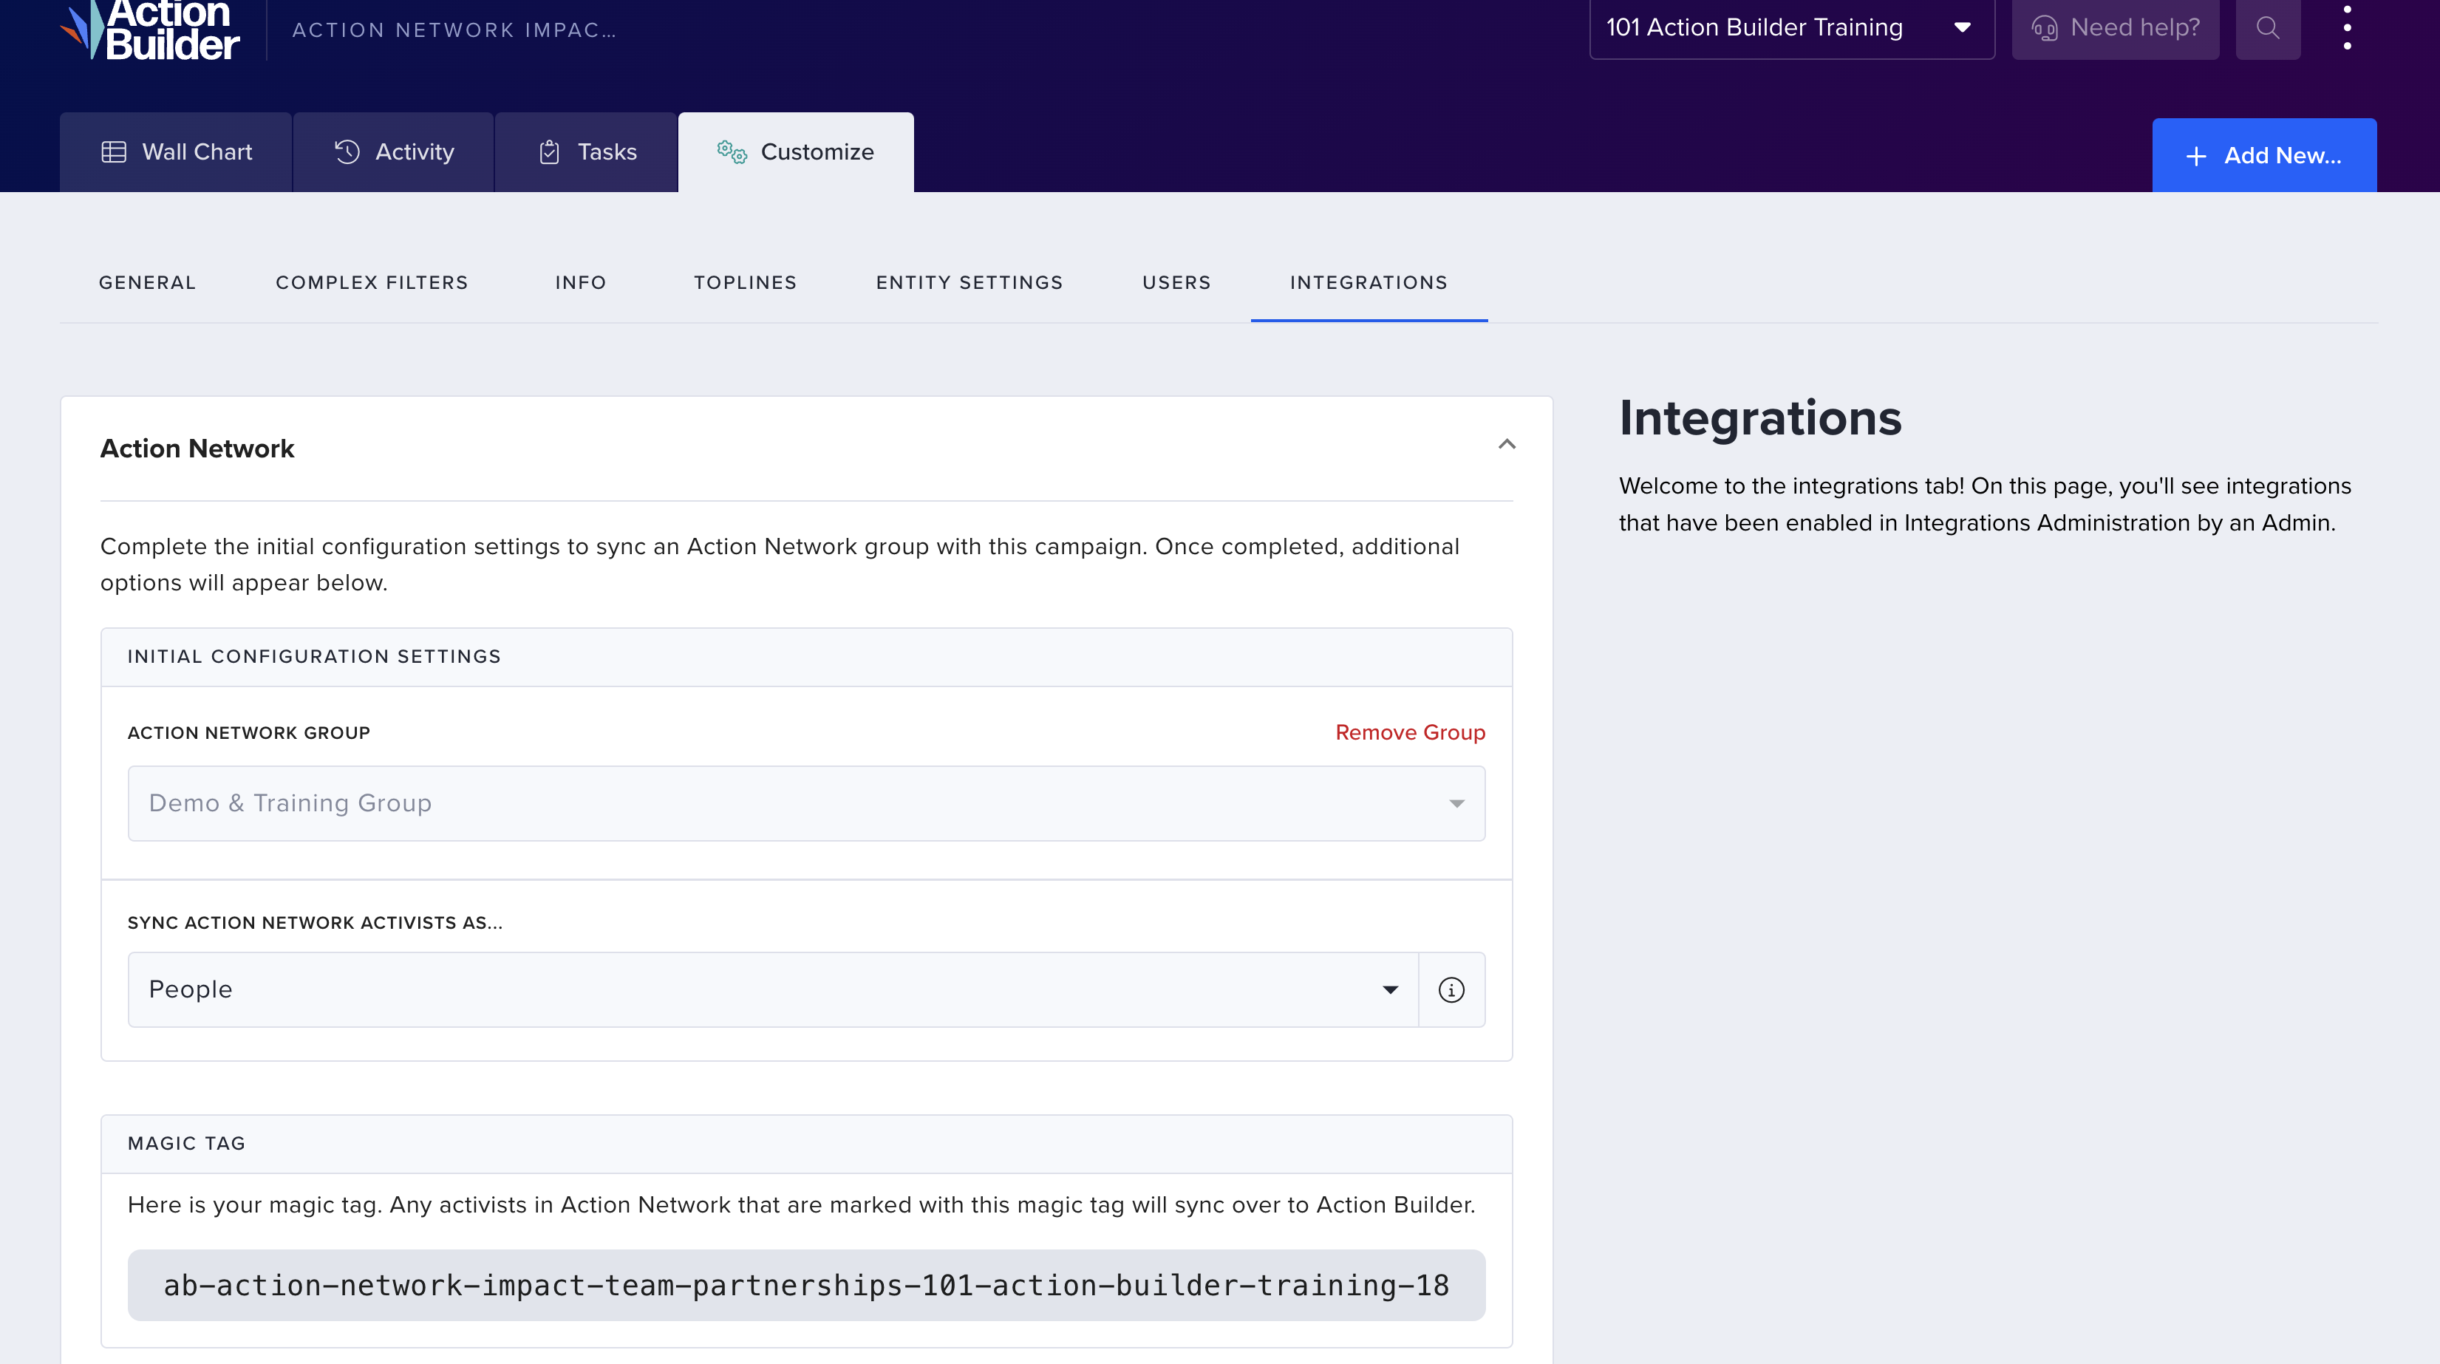2440x1364 pixels.
Task: Click the info icon beside People dropdown
Action: (1451, 990)
